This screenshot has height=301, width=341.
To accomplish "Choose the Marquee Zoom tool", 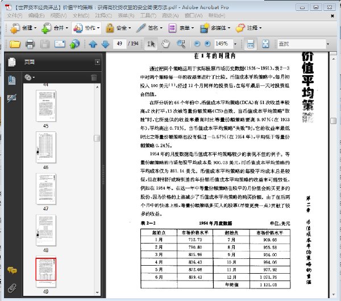I will click(181, 44).
